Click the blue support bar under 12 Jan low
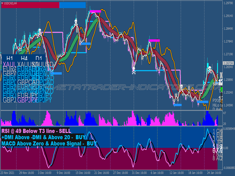 pyautogui.click(x=178, y=105)
